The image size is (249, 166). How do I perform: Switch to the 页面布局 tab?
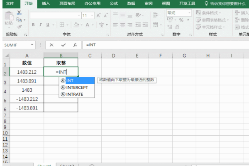point(67,3)
